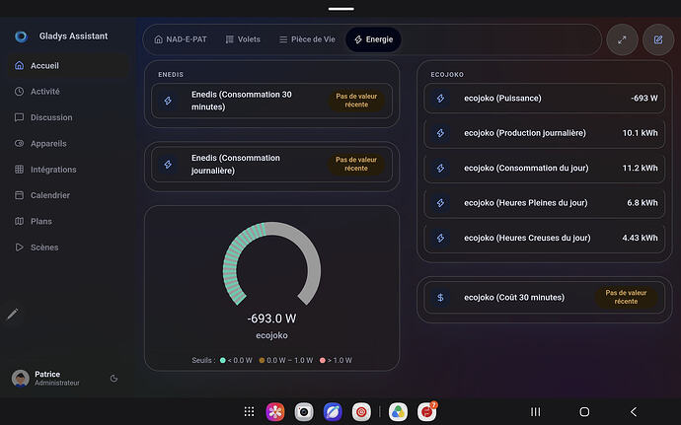The image size is (681, 425).
Task: Click the top handle bar of the window
Action: click(340, 9)
